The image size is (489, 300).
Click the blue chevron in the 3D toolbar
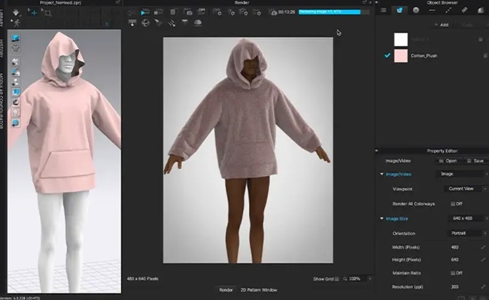point(107,23)
